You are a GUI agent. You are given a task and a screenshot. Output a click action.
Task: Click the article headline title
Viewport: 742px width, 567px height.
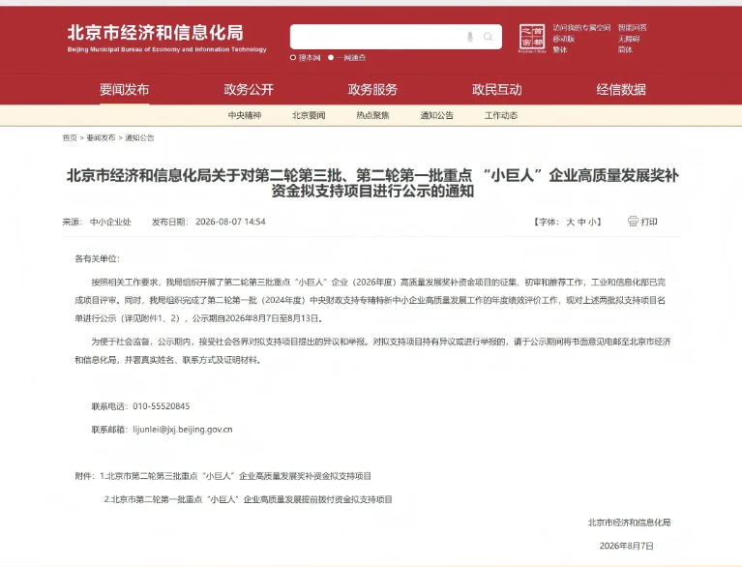pyautogui.click(x=372, y=183)
